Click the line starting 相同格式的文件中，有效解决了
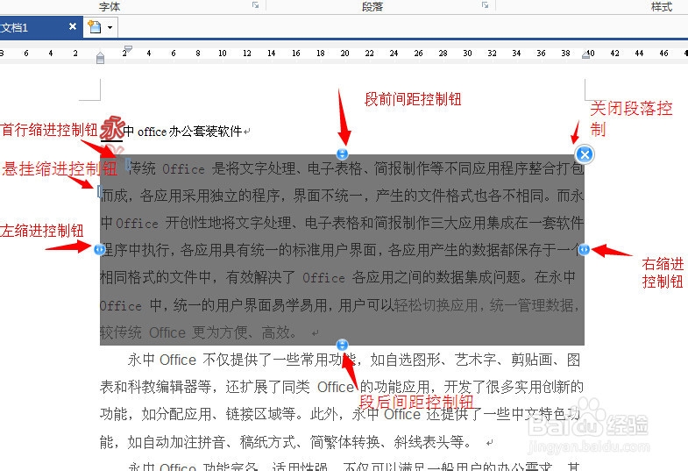 pyautogui.click(x=337, y=277)
